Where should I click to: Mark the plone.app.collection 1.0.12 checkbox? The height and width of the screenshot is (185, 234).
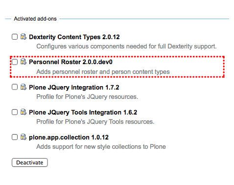pyautogui.click(x=15, y=137)
